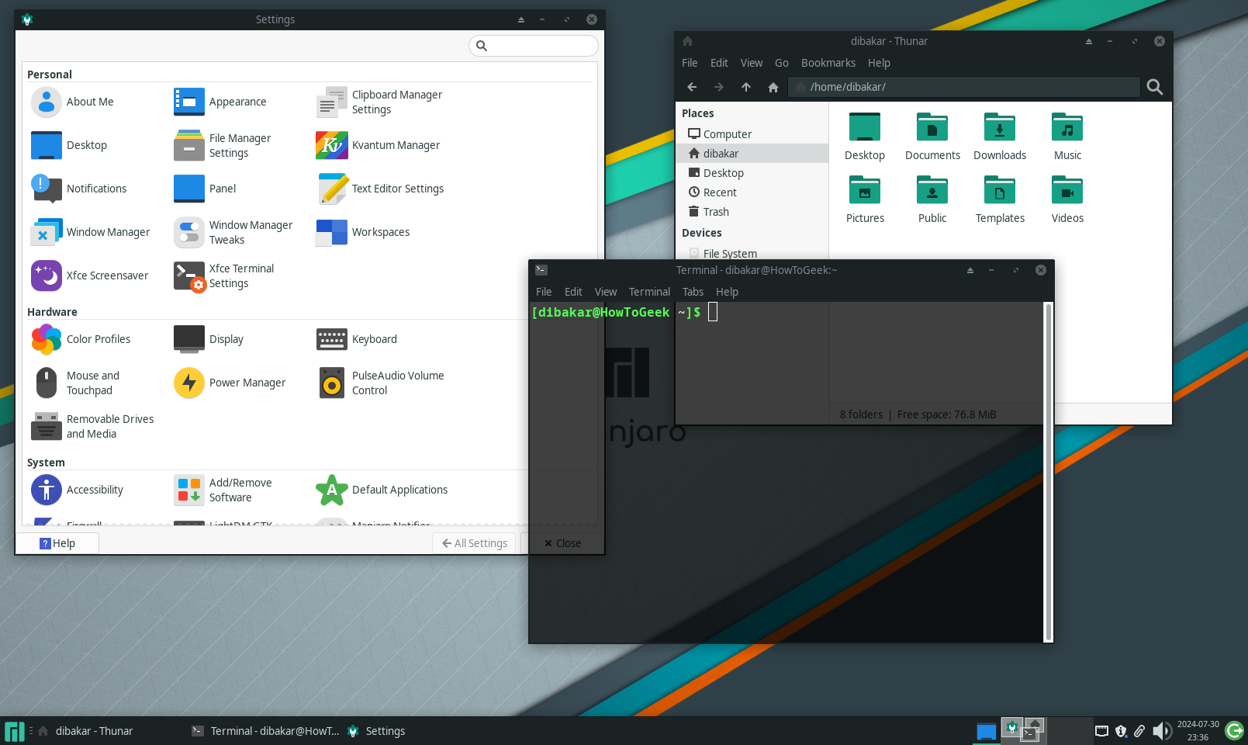Click the Help button in Settings
Viewport: 1248px width, 745px height.
tap(57, 542)
